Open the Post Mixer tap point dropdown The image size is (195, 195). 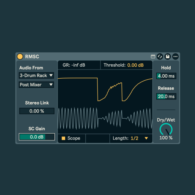click(x=36, y=85)
